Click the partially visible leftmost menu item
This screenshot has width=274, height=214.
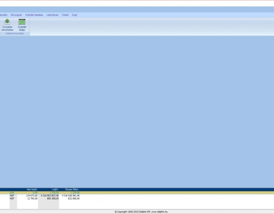(x=3, y=15)
